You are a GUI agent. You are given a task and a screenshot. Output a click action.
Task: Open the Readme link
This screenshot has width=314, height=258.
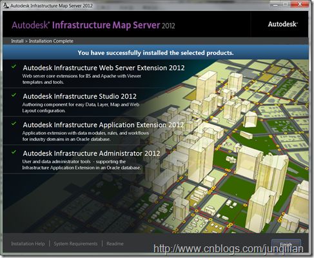click(115, 244)
